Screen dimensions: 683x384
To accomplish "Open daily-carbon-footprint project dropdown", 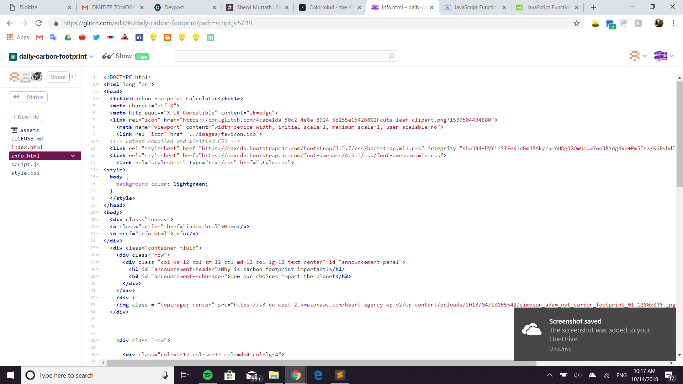I will [91, 57].
